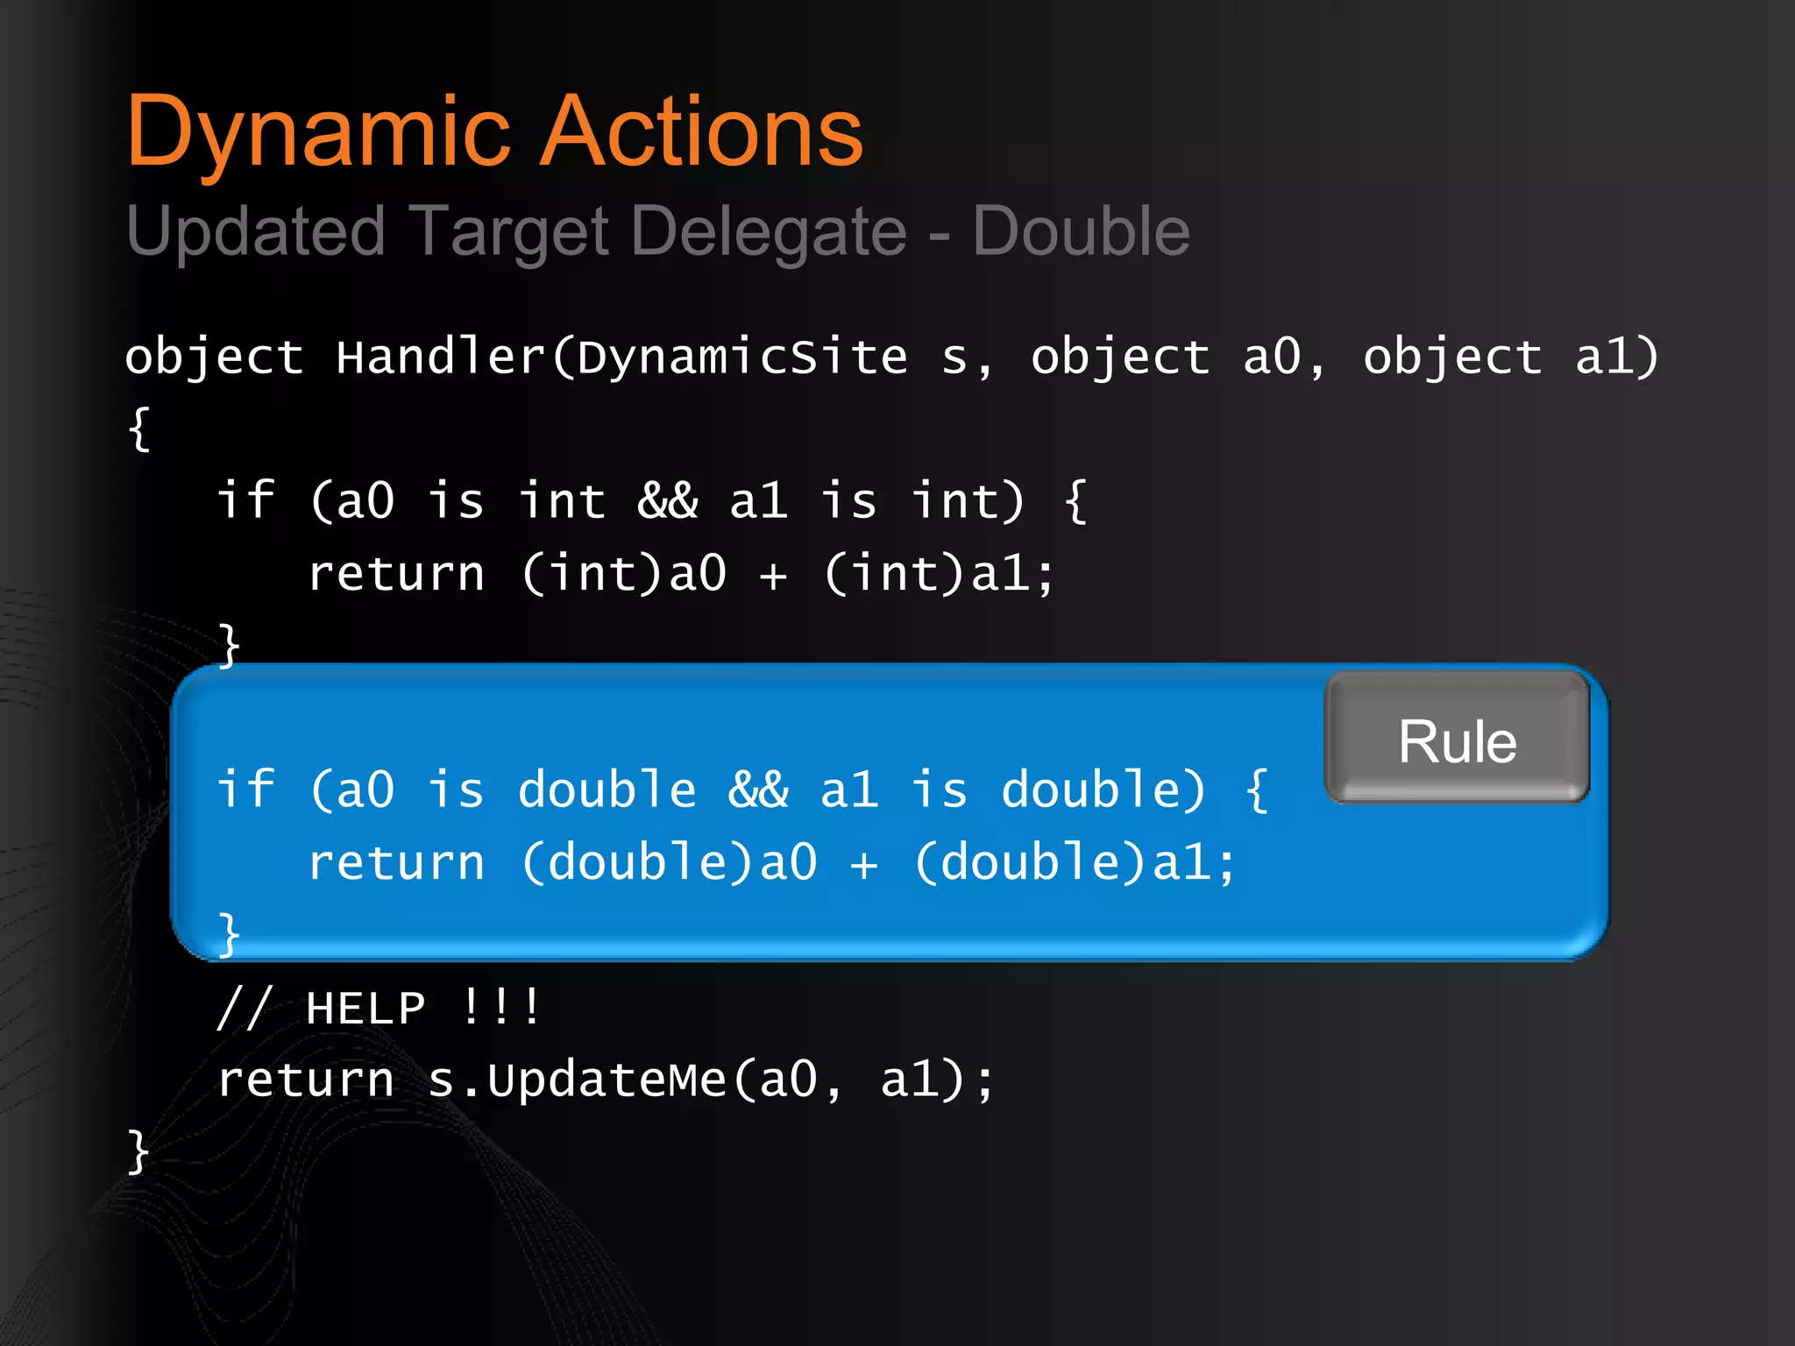Click the '// HELP !!!' comment
This screenshot has width=1795, height=1346.
point(379,1006)
